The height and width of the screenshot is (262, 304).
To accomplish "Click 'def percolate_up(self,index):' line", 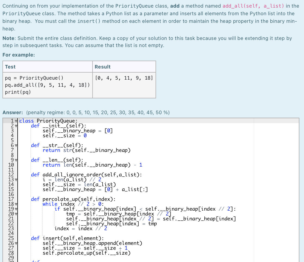I will pos(73,199).
